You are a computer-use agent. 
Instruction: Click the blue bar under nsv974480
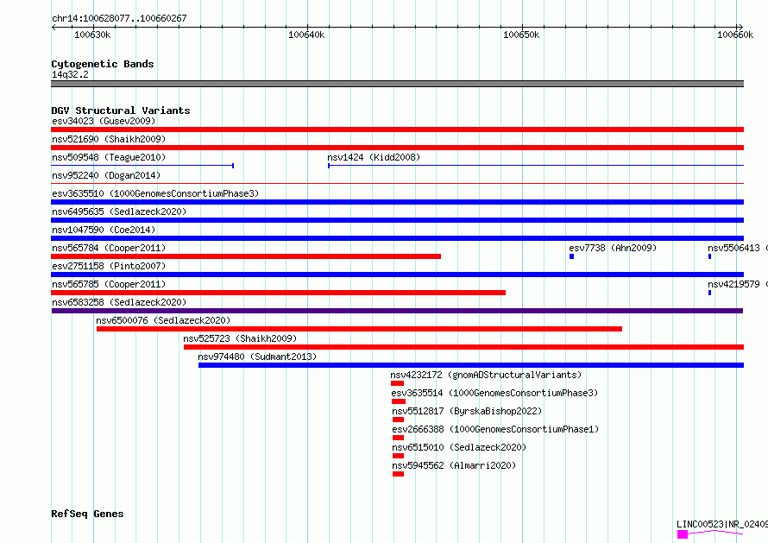[471, 365]
